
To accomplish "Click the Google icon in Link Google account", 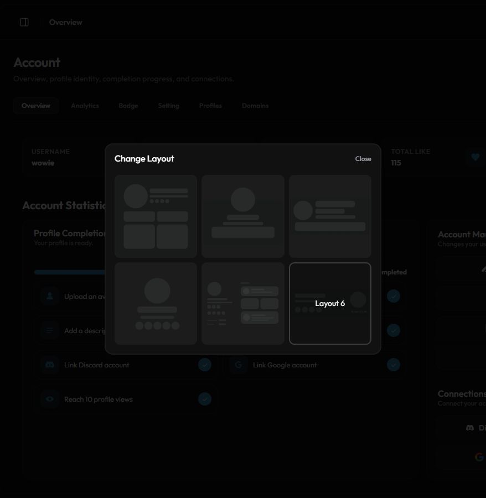I will click(239, 365).
